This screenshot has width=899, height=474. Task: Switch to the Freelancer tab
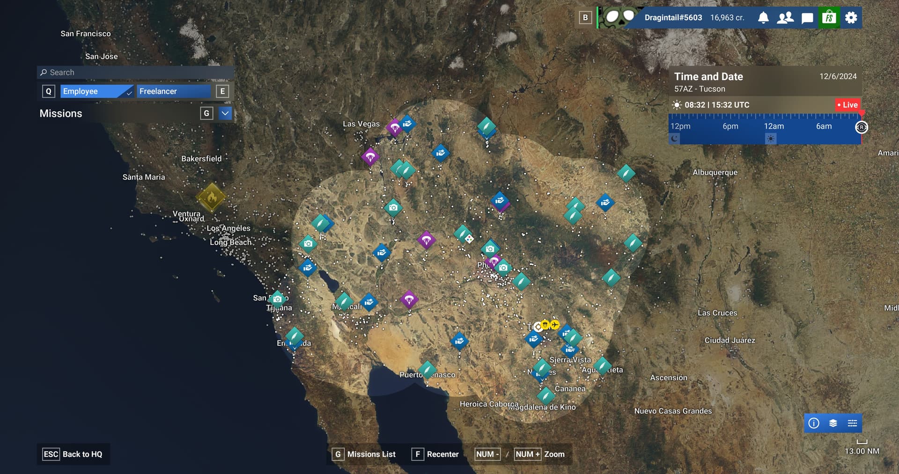[174, 91]
